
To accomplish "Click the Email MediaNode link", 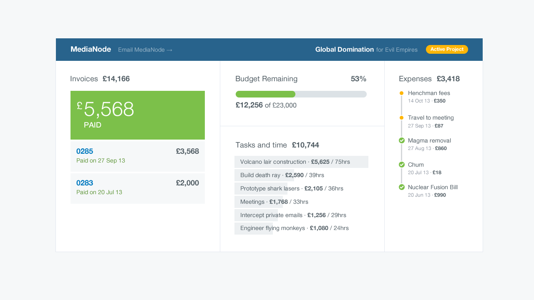I will pyautogui.click(x=145, y=50).
